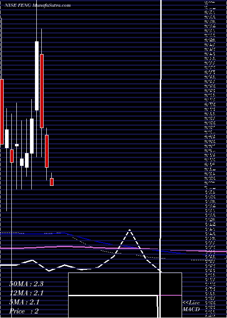Image resolution: width=227 pixels, height=318 pixels.
Task: Click the 'Price : 2' readout
Action: coord(24,311)
